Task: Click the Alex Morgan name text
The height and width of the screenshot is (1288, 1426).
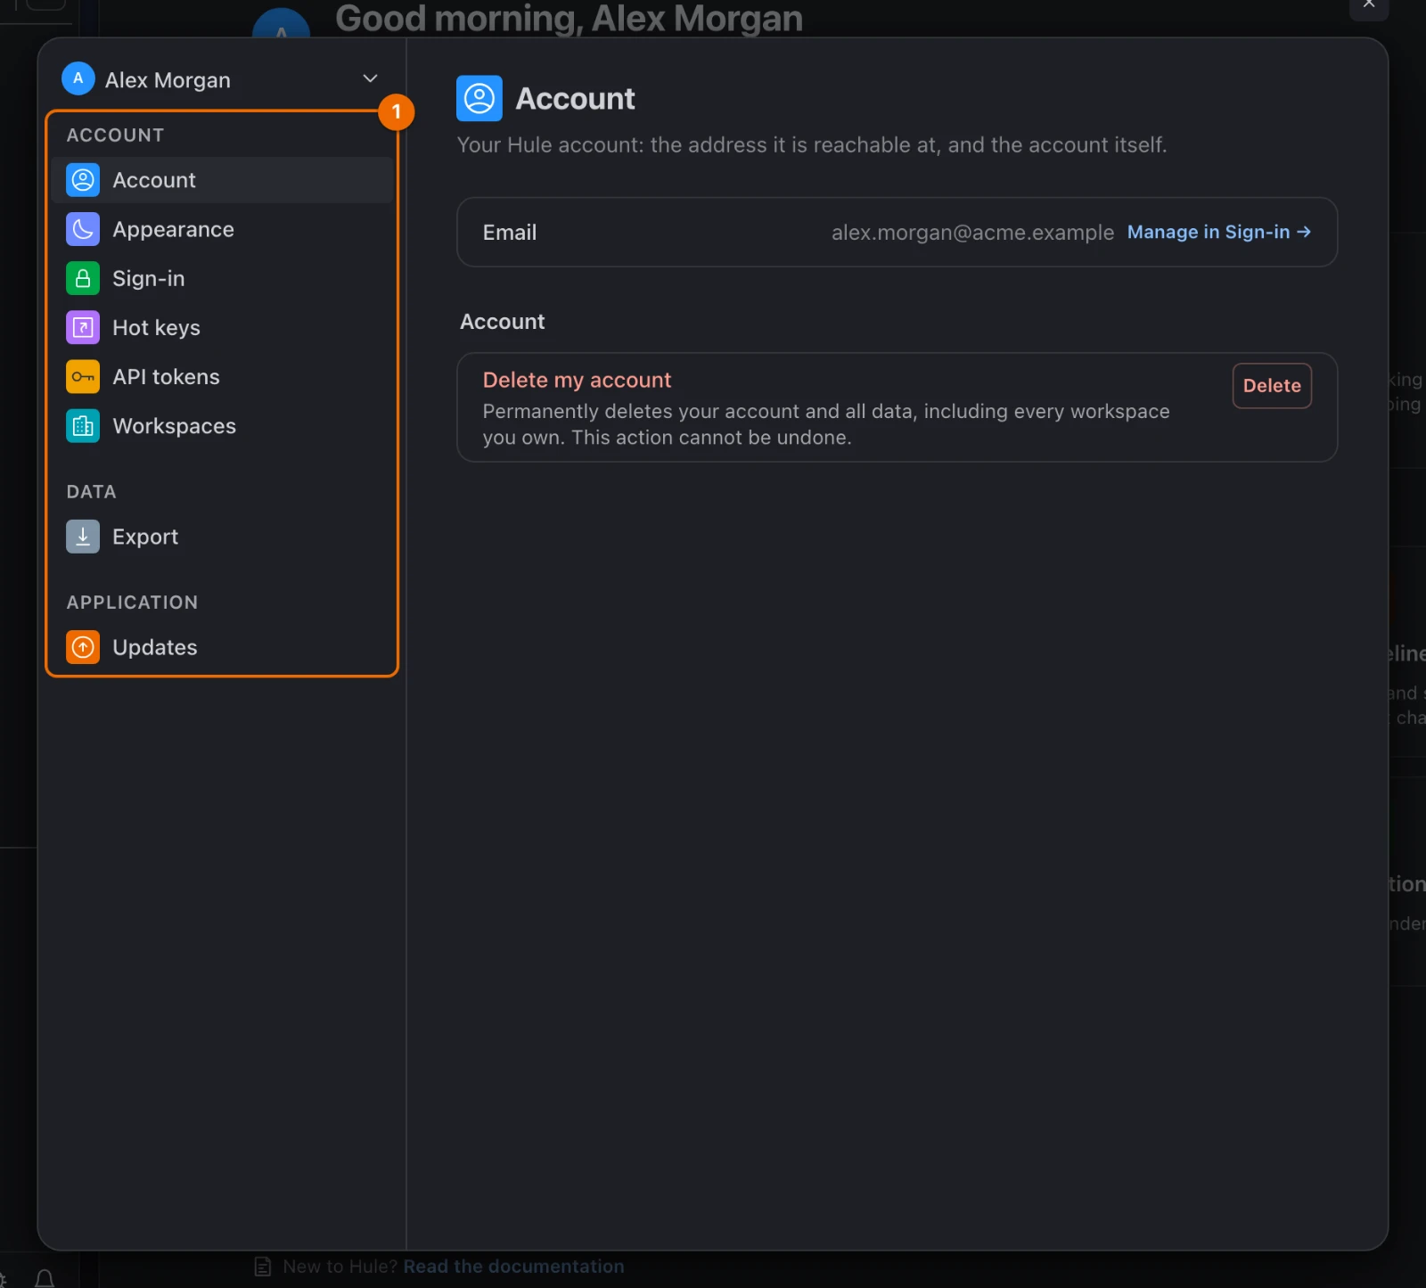Action: (x=168, y=80)
